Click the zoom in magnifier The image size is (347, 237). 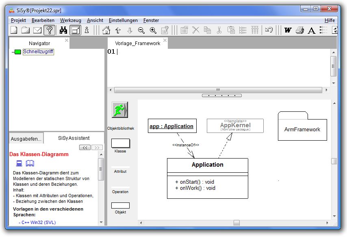[153, 30]
